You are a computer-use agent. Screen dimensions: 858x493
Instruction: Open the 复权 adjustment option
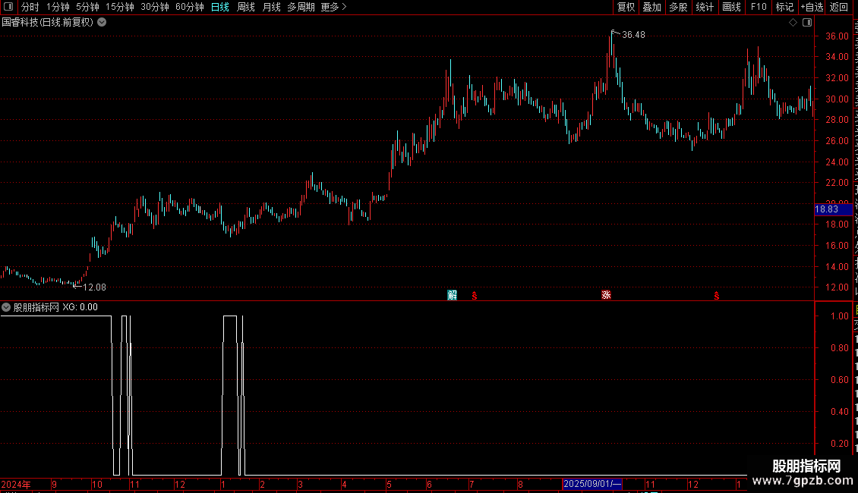626,7
